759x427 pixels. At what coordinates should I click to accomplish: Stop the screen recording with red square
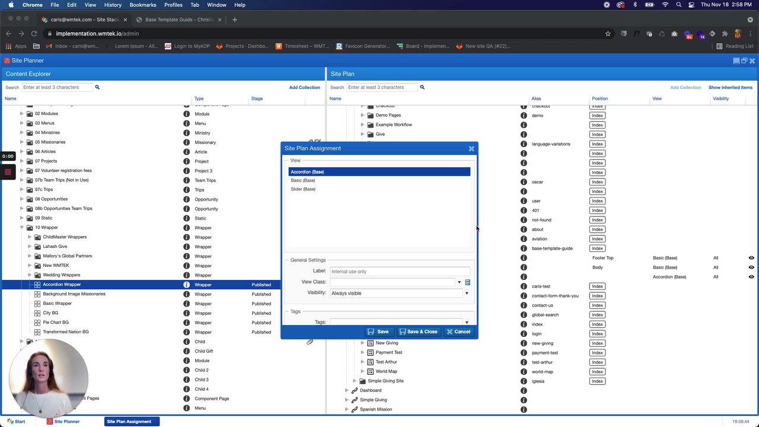(8, 172)
